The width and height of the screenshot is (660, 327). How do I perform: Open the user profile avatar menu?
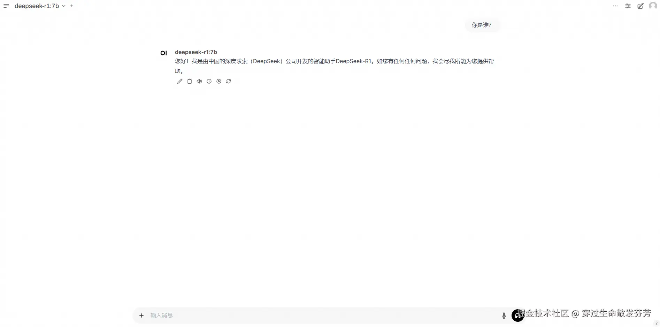(x=653, y=6)
